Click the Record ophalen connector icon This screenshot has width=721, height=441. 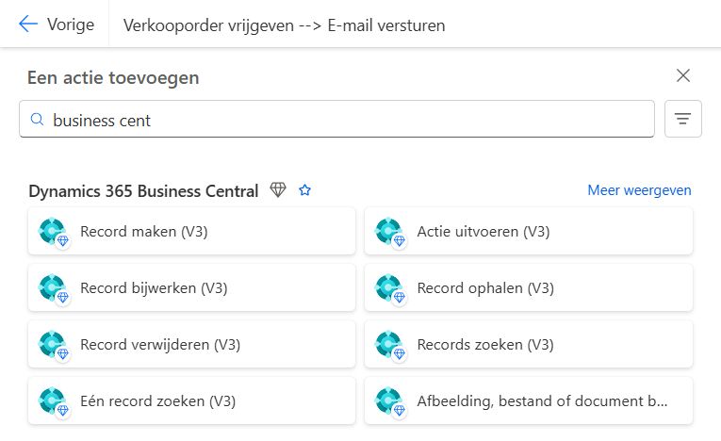(x=388, y=288)
